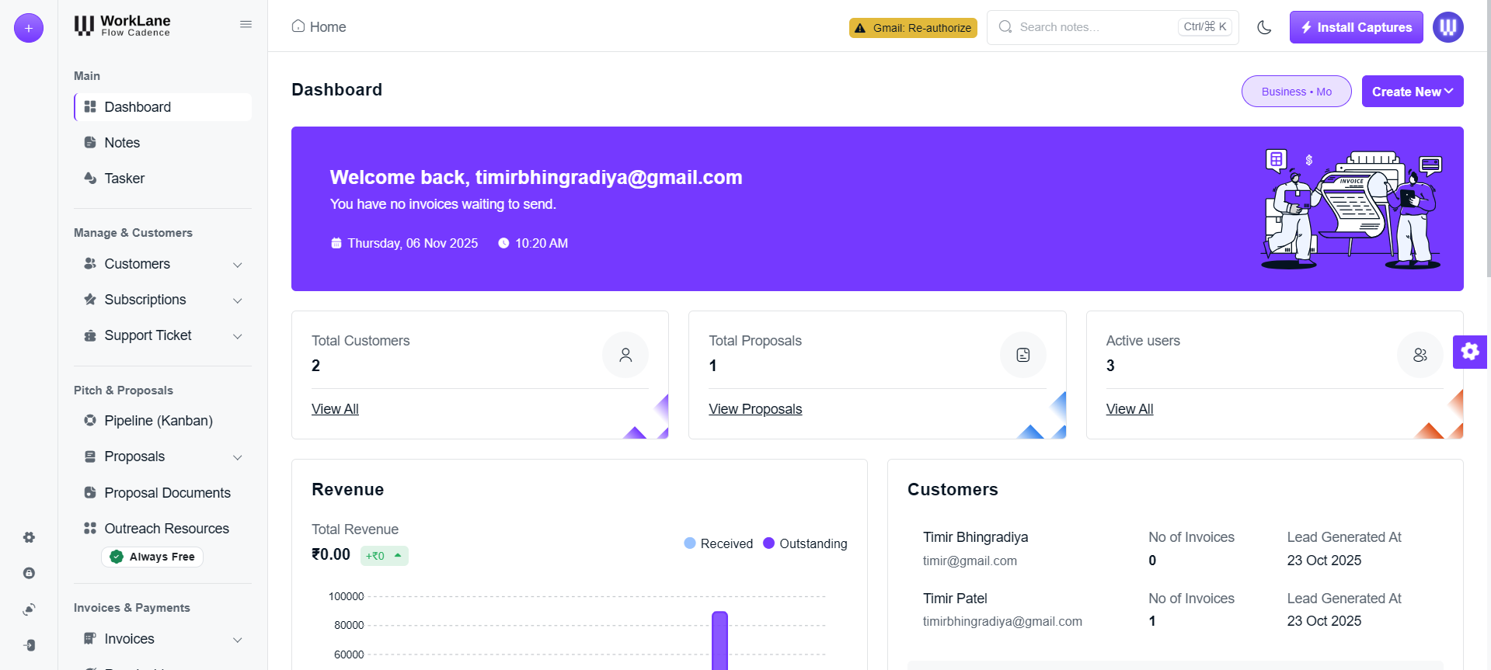
Task: Open the Create New dropdown
Action: 1412,92
